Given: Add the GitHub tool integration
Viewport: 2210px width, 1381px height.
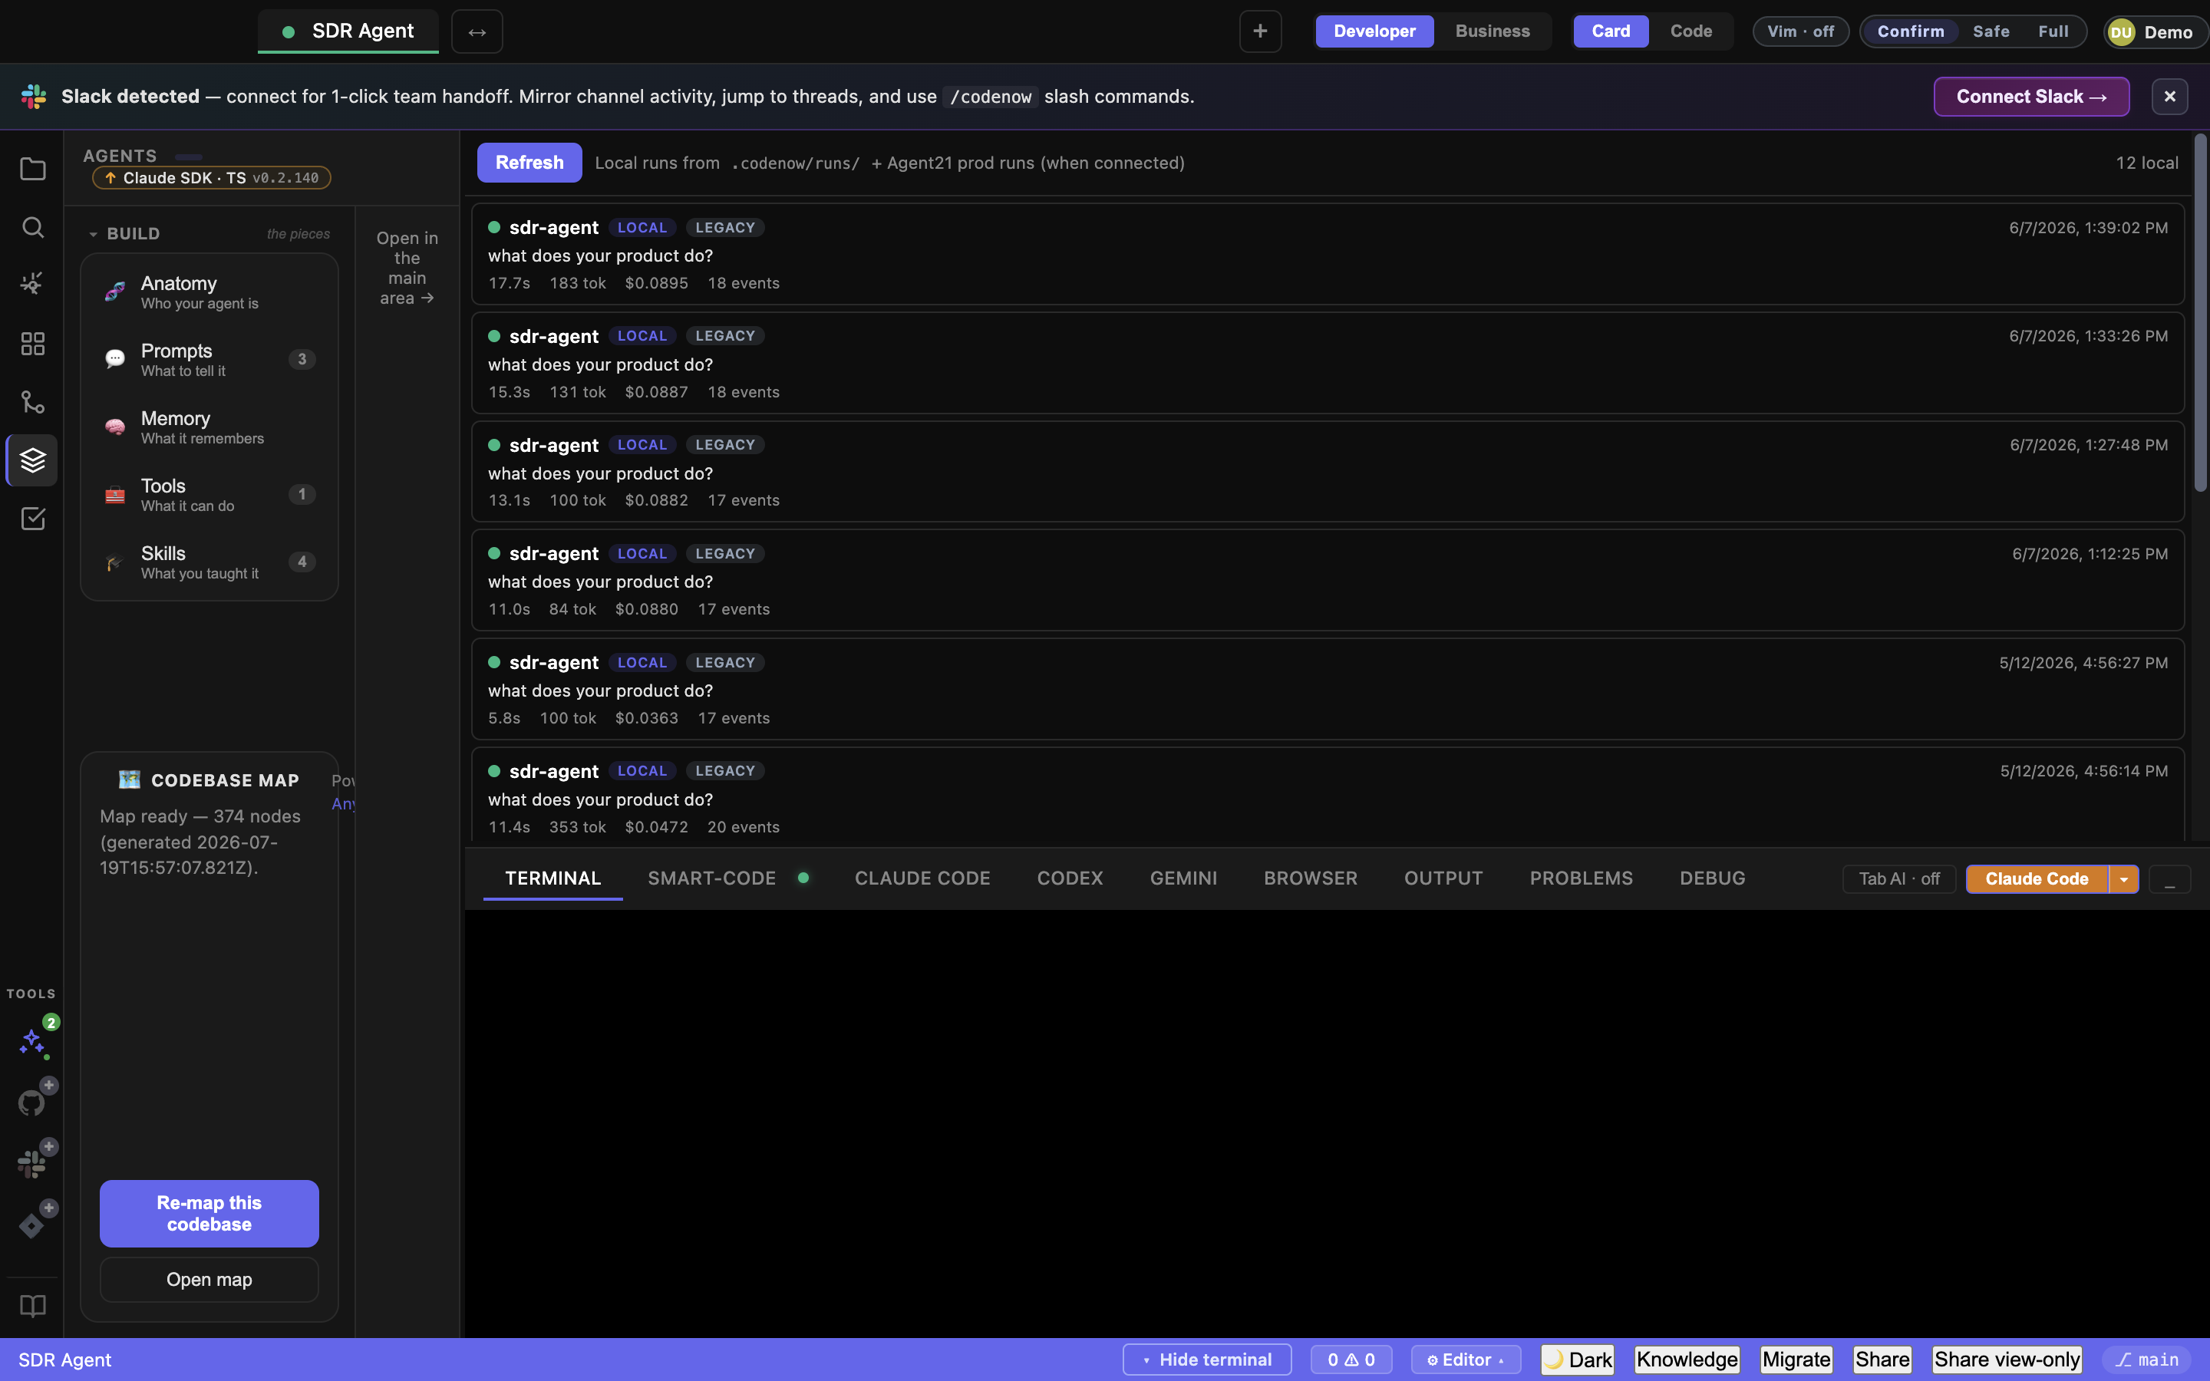Looking at the screenshot, I should (33, 1102).
